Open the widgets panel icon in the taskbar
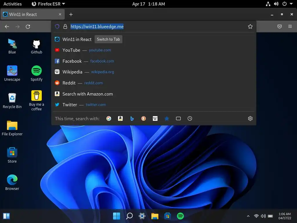 tap(6, 216)
